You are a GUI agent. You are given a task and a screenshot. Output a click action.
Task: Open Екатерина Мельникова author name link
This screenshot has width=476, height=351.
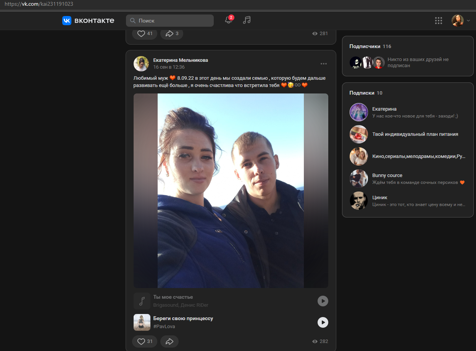[x=181, y=60]
